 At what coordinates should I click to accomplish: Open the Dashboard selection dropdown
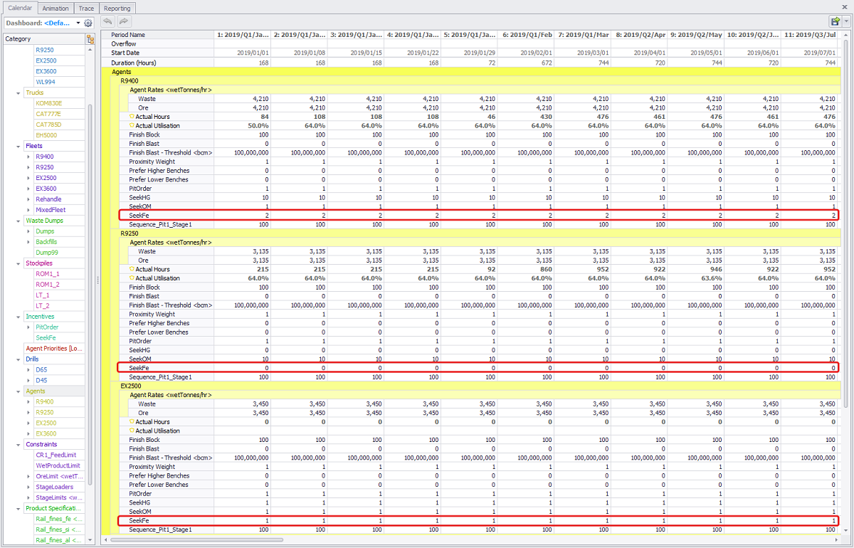[78, 23]
